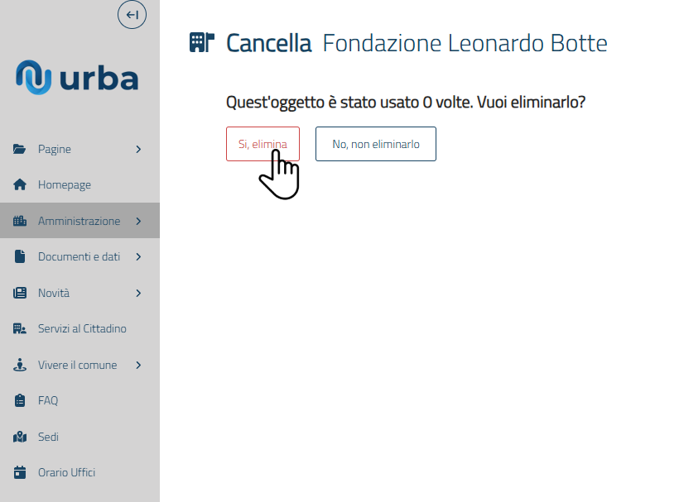This screenshot has width=684, height=502.
Task: Click the Homepage house icon
Action: 21,185
